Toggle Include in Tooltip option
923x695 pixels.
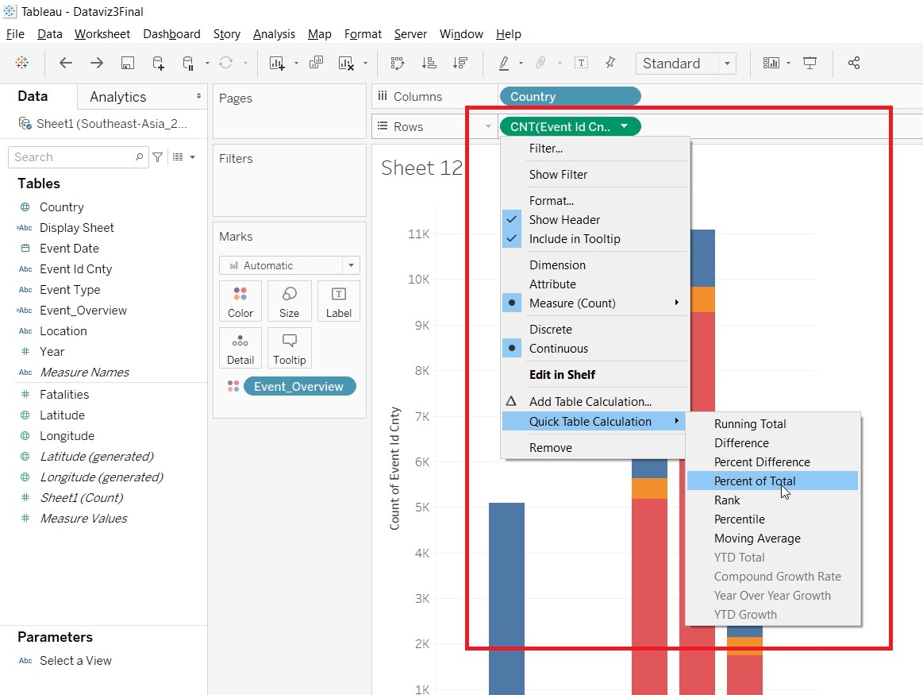click(x=575, y=239)
